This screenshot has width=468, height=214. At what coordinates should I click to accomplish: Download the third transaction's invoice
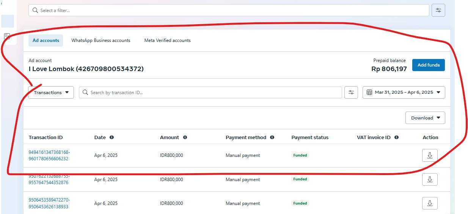pyautogui.click(x=430, y=203)
